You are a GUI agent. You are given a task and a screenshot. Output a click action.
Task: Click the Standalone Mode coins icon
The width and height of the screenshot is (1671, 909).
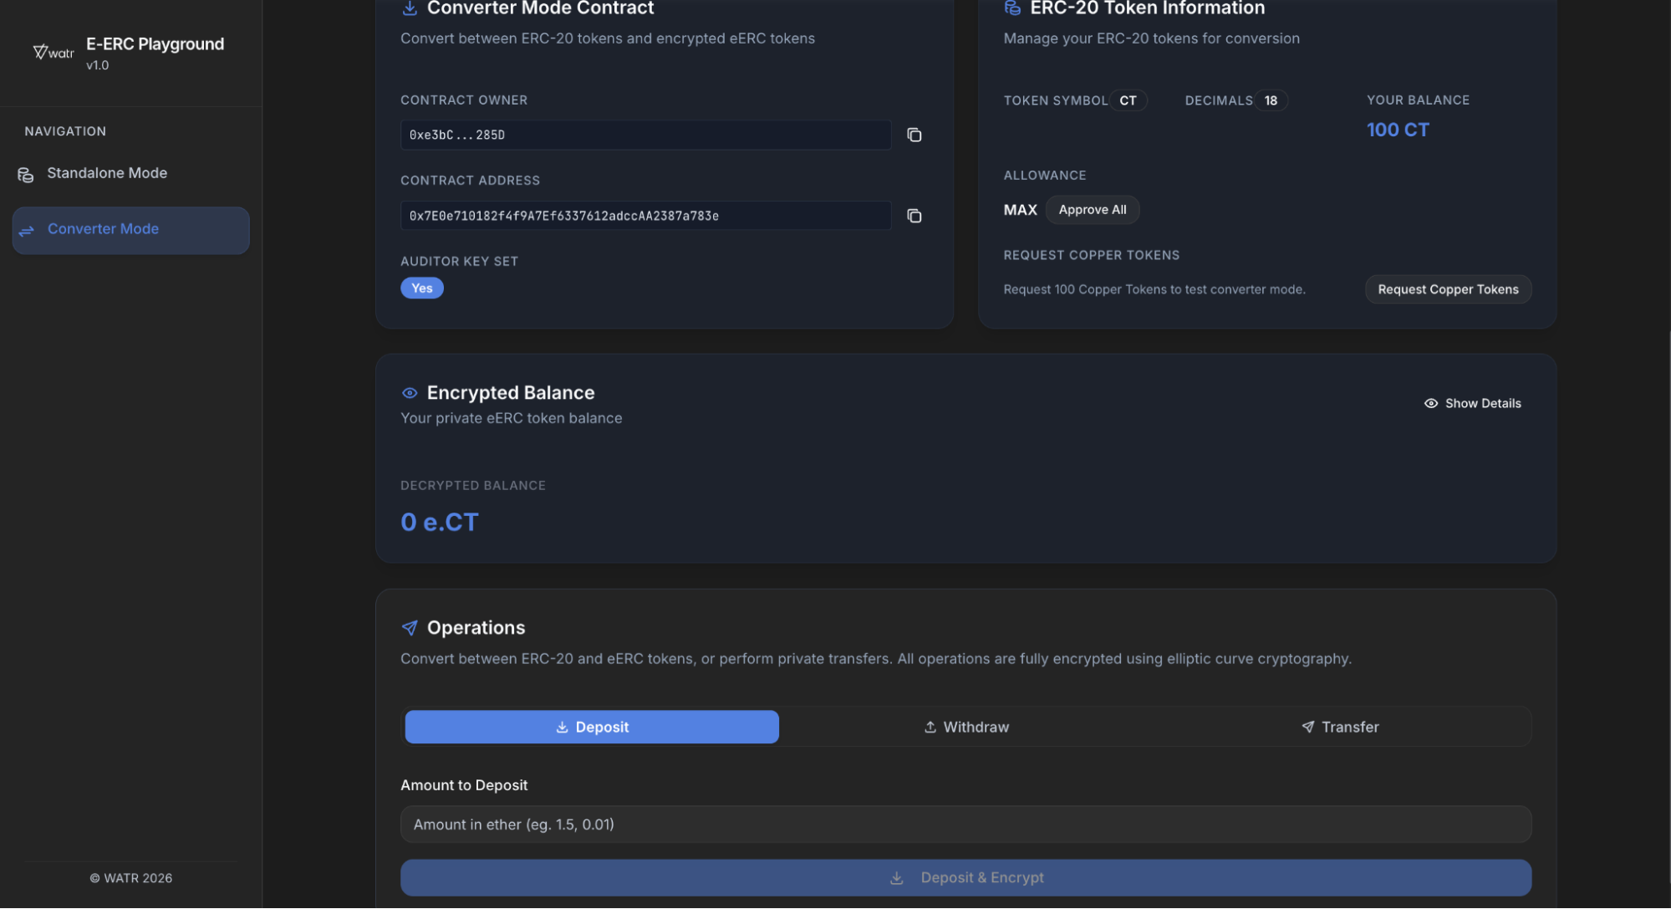click(26, 174)
